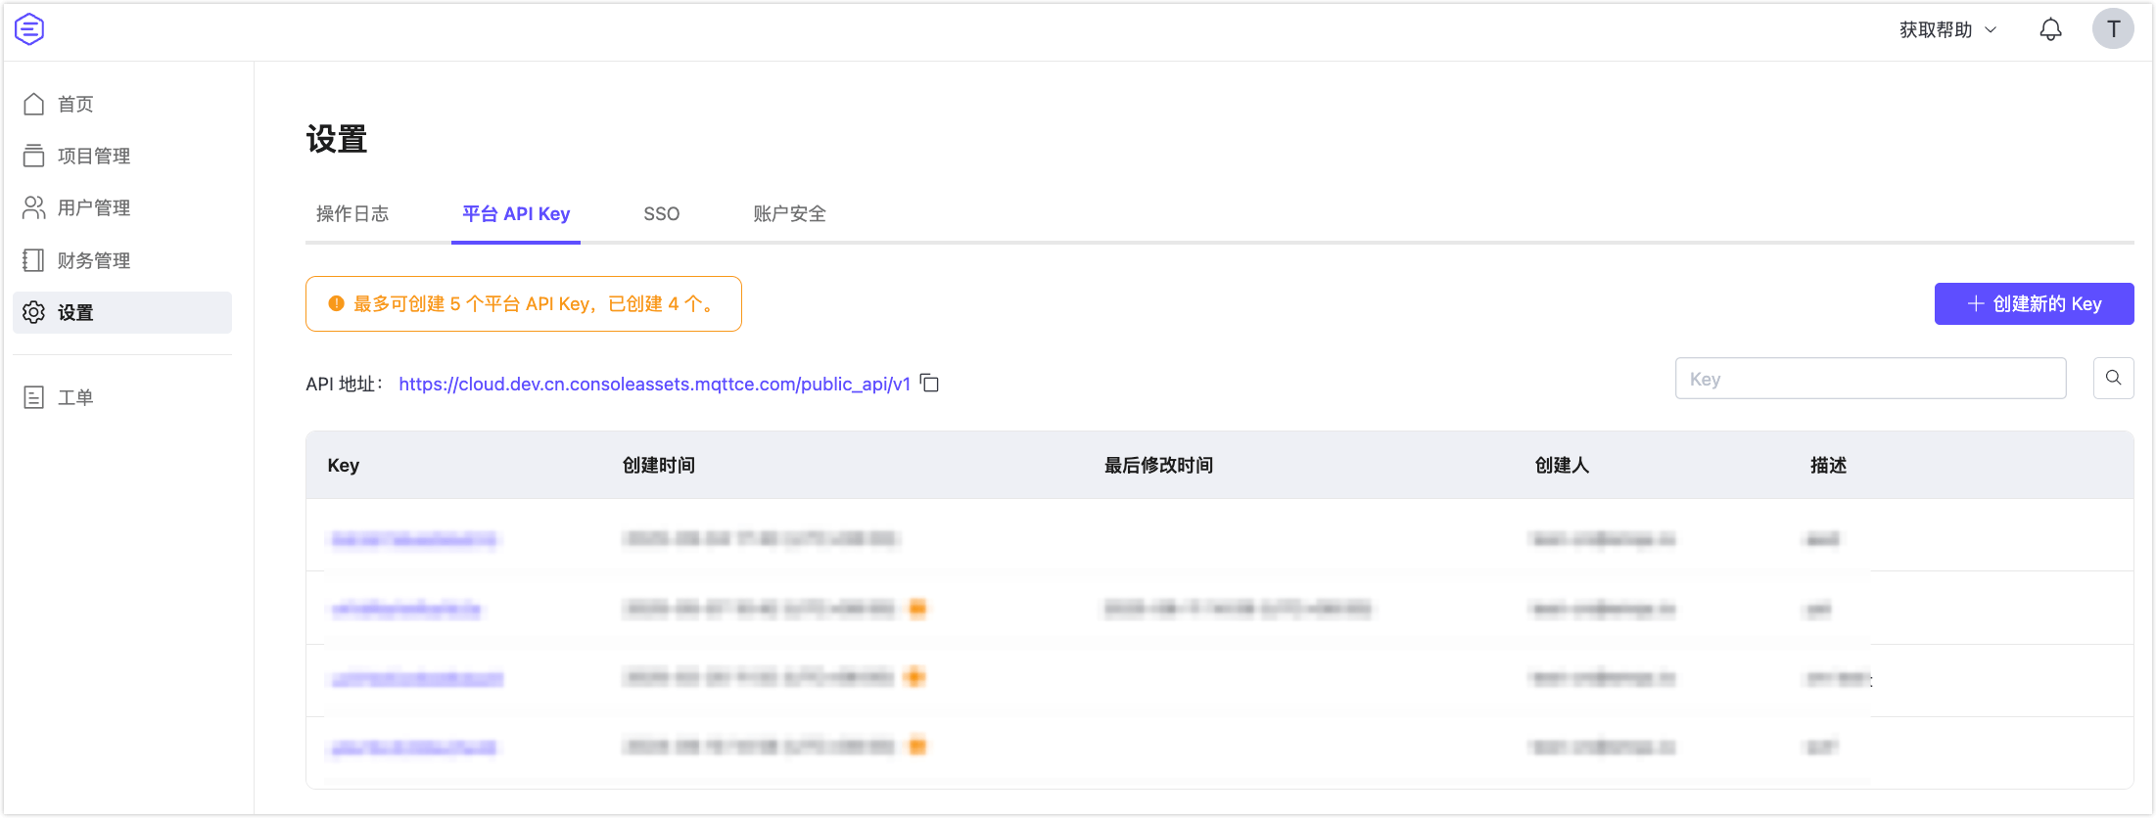
Task: Open the user avatar T menu
Action: tap(2113, 29)
